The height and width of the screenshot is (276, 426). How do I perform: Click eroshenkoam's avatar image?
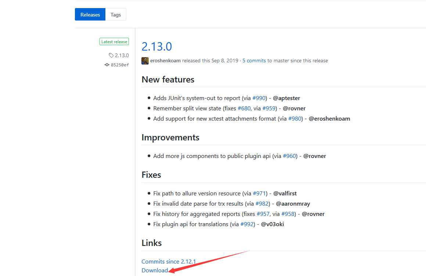145,61
